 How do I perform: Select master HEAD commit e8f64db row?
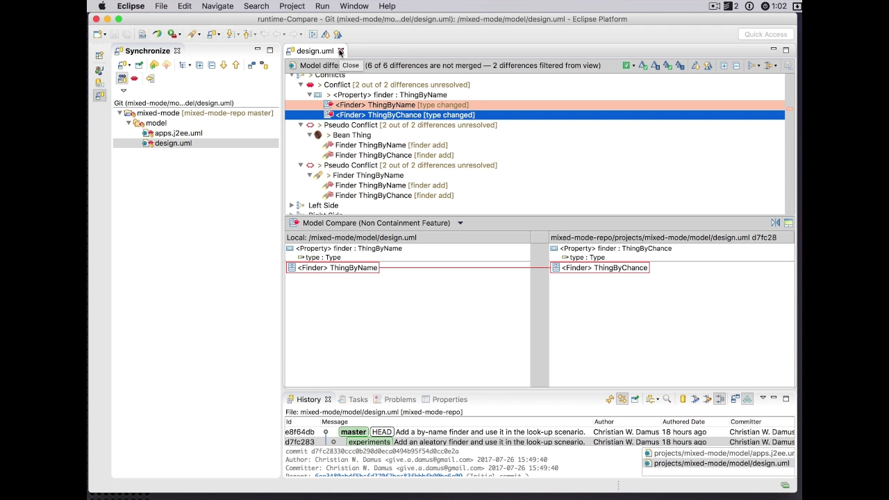[x=540, y=432]
